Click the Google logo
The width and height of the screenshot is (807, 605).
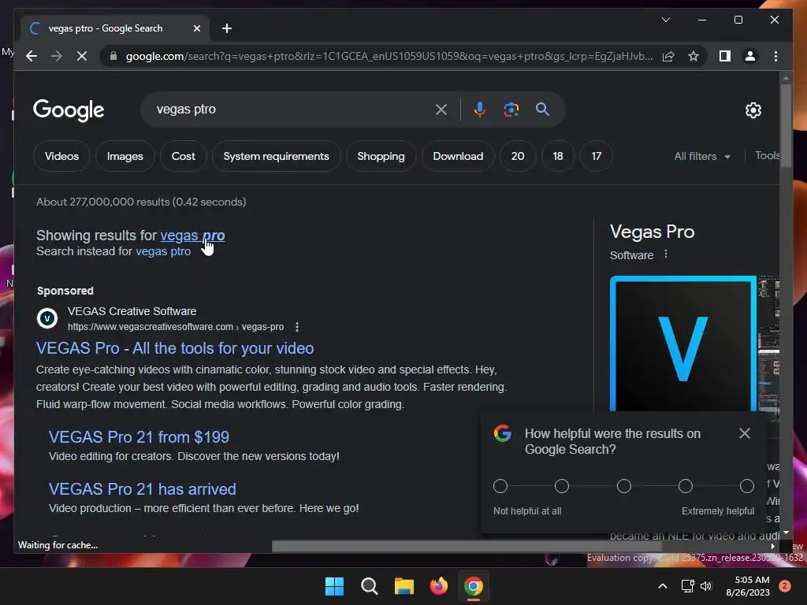[69, 110]
